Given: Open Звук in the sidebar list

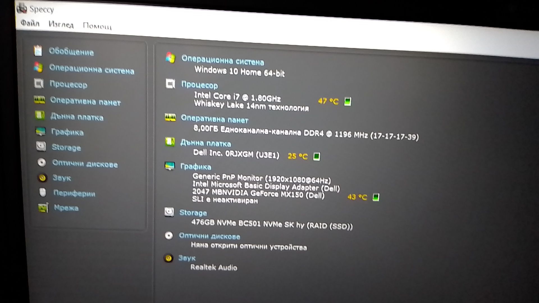Looking at the screenshot, I should [x=62, y=178].
